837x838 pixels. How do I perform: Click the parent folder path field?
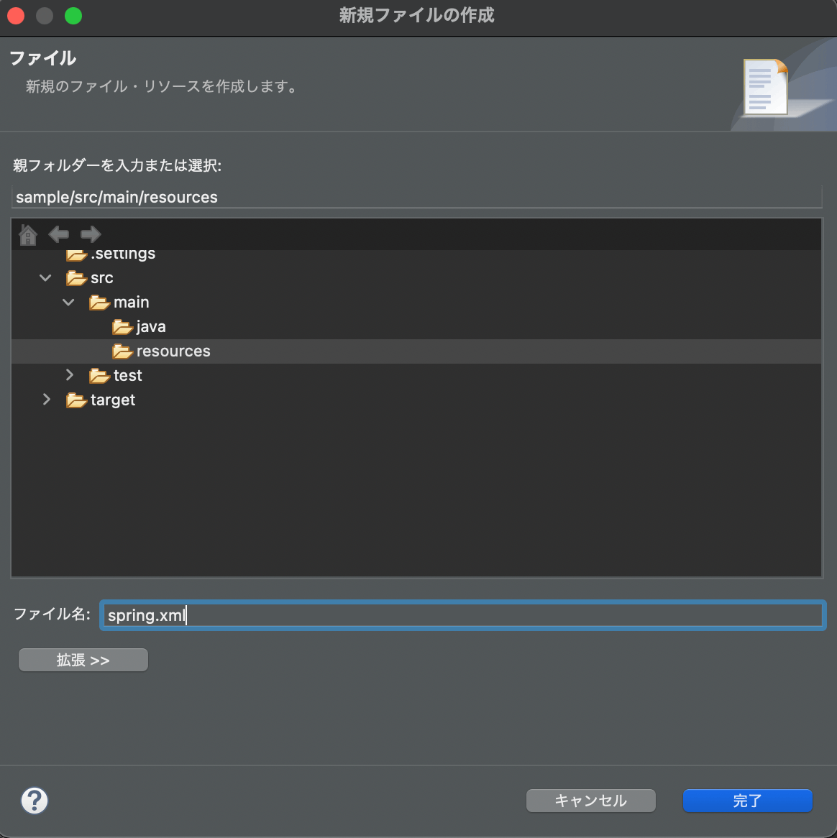click(x=416, y=197)
